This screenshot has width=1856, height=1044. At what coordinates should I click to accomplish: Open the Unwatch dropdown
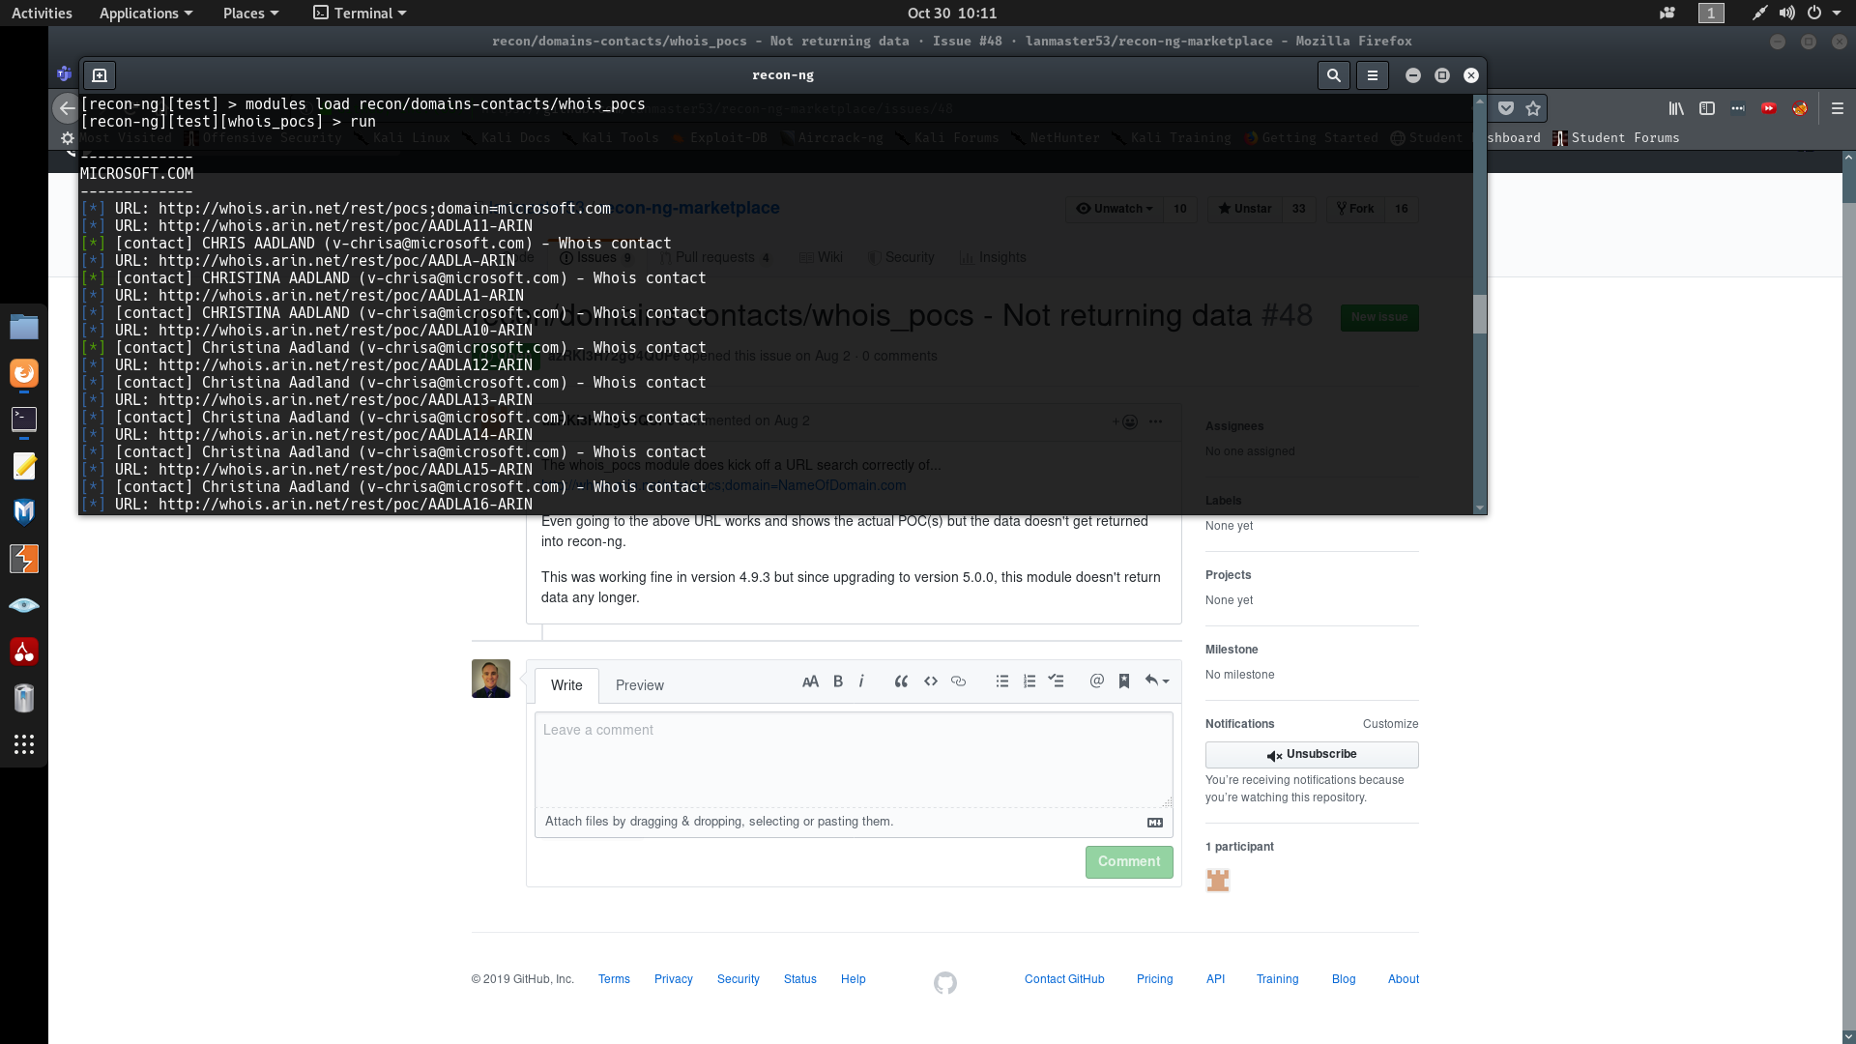1114,209
